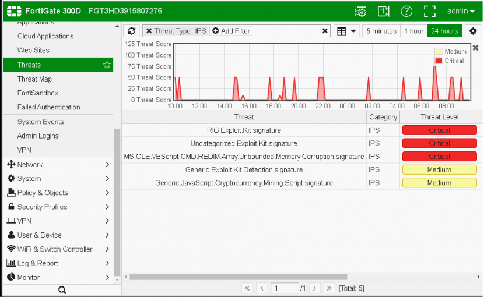Expand the VPN menu with laptop icon
Screen dimensions: 484x301
tap(58, 221)
